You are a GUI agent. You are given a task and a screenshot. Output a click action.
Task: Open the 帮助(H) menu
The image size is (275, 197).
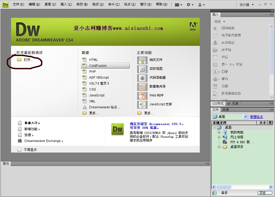tap(161, 4)
